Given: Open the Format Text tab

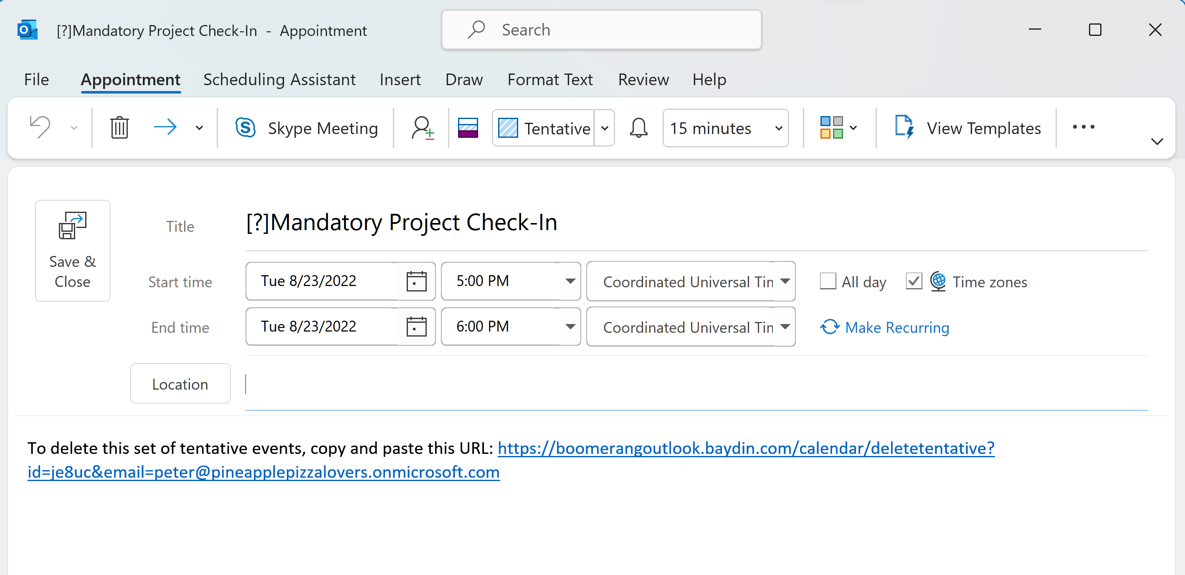Looking at the screenshot, I should click(x=550, y=80).
